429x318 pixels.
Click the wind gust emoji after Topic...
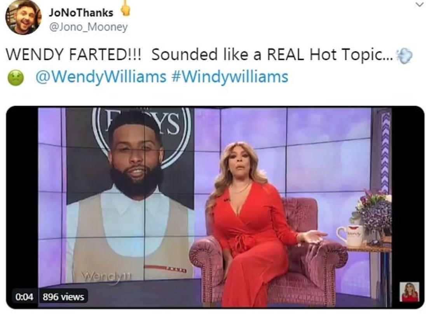click(405, 56)
